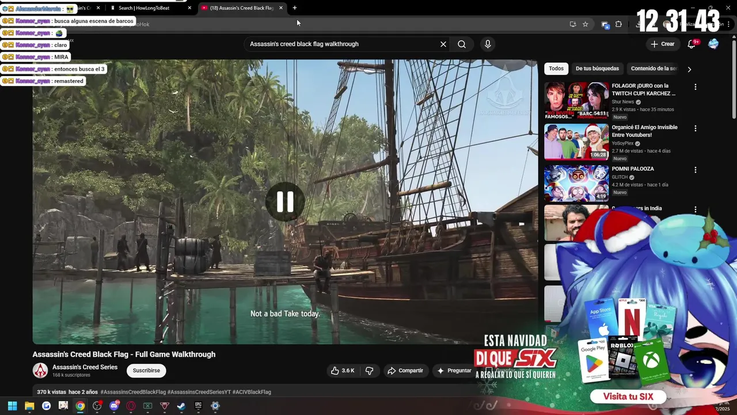This screenshot has height=415, width=737.
Task: Click the FOLAGOR ¡DURO con la TWITCH CUP title
Action: pyautogui.click(x=644, y=89)
